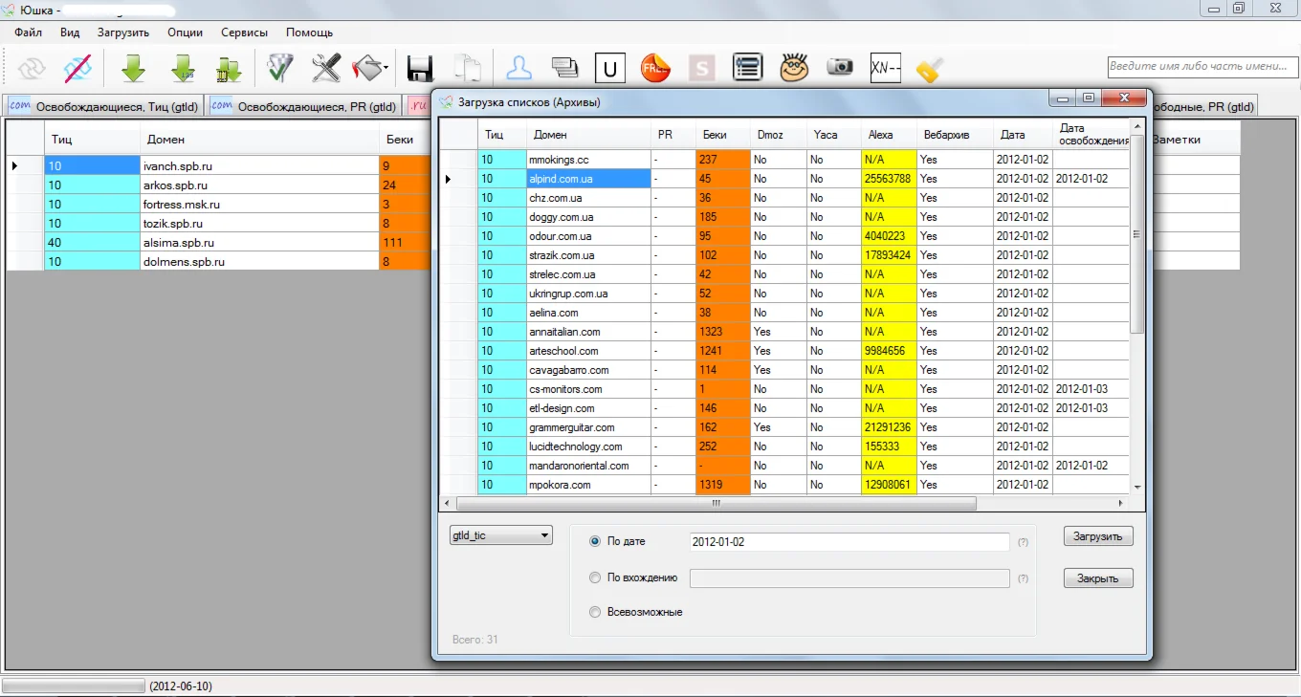Switch to 'Освобождающиеся, PR (gtld)' tab
The width and height of the screenshot is (1301, 697).
coord(304,106)
